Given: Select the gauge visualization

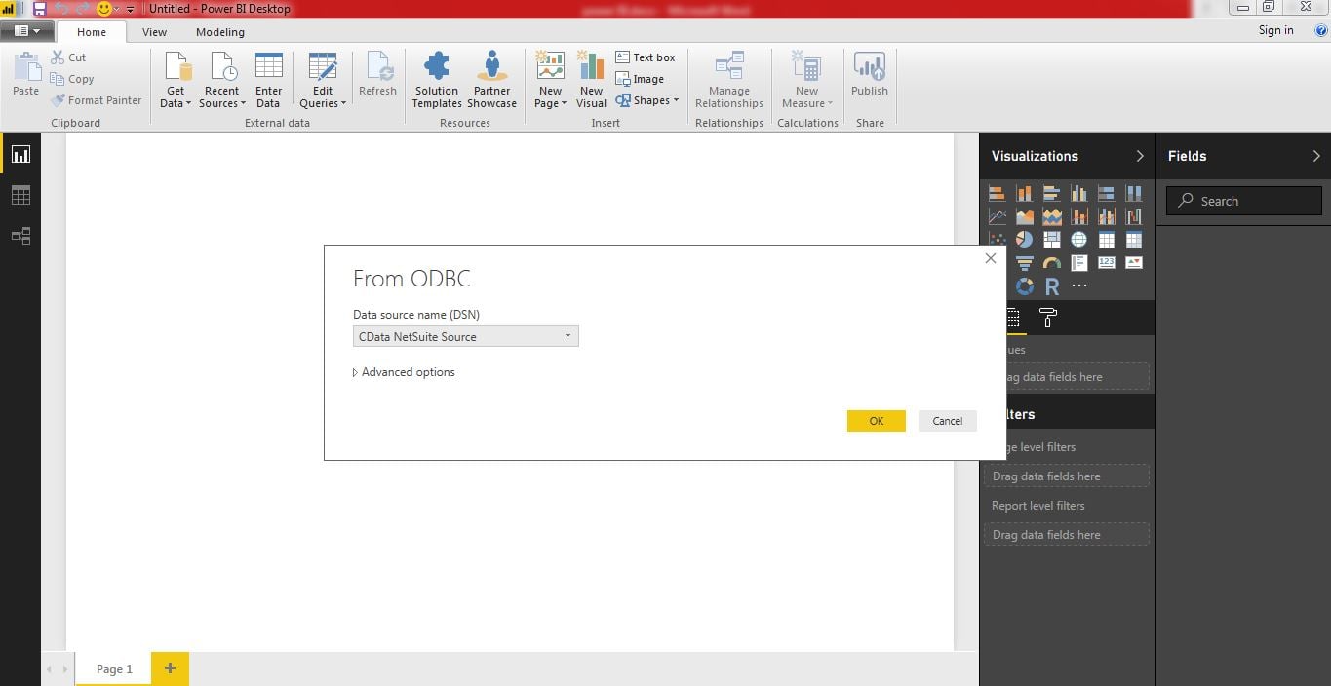Looking at the screenshot, I should tap(1052, 263).
